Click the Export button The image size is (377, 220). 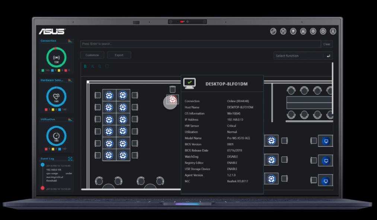[x=119, y=55]
